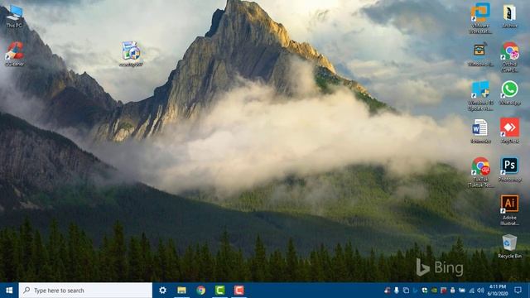Open the red recorder taskbar icon
The image size is (530, 298).
[x=238, y=291]
